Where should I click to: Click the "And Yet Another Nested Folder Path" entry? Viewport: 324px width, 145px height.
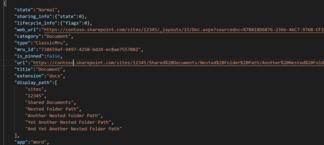[x=73, y=129]
